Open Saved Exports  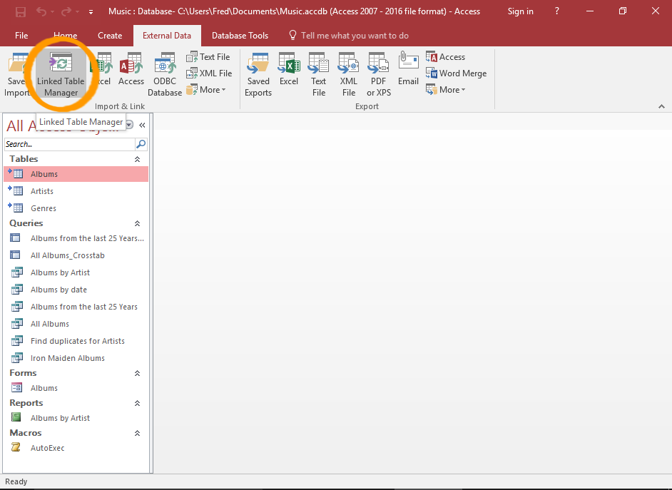tap(258, 74)
